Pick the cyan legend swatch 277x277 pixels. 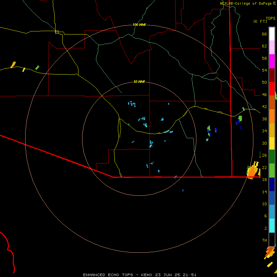tap(272, 226)
